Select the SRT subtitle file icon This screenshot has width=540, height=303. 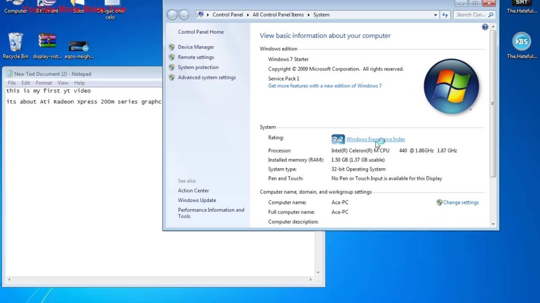tap(522, 7)
